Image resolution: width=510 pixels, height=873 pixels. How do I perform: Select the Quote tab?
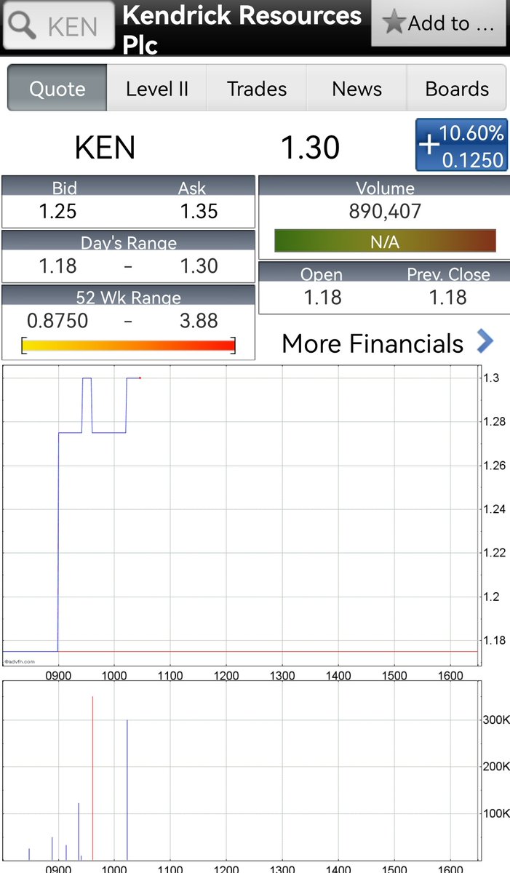point(57,88)
